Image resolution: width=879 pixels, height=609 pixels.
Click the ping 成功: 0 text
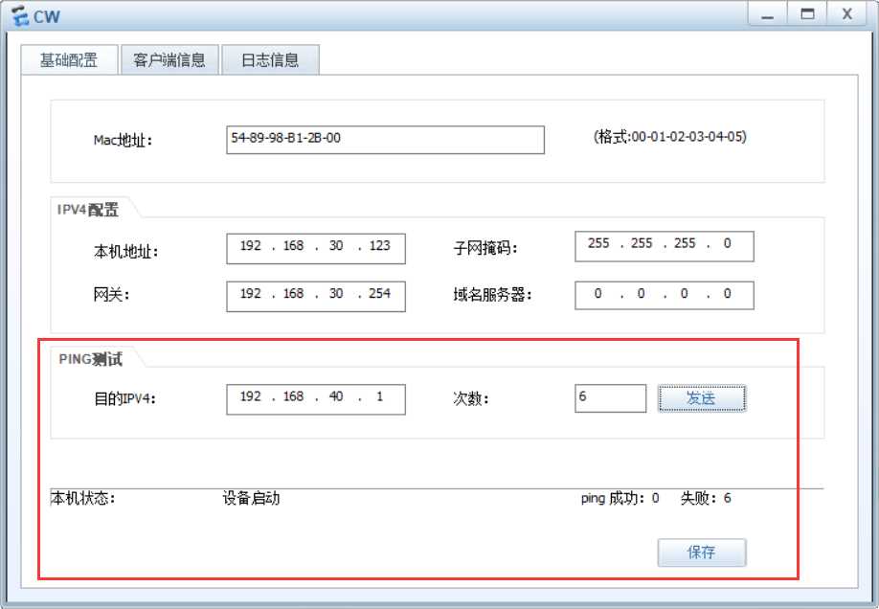pyautogui.click(x=620, y=498)
